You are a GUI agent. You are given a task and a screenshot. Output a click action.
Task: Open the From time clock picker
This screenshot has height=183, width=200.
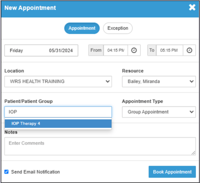pos(134,50)
